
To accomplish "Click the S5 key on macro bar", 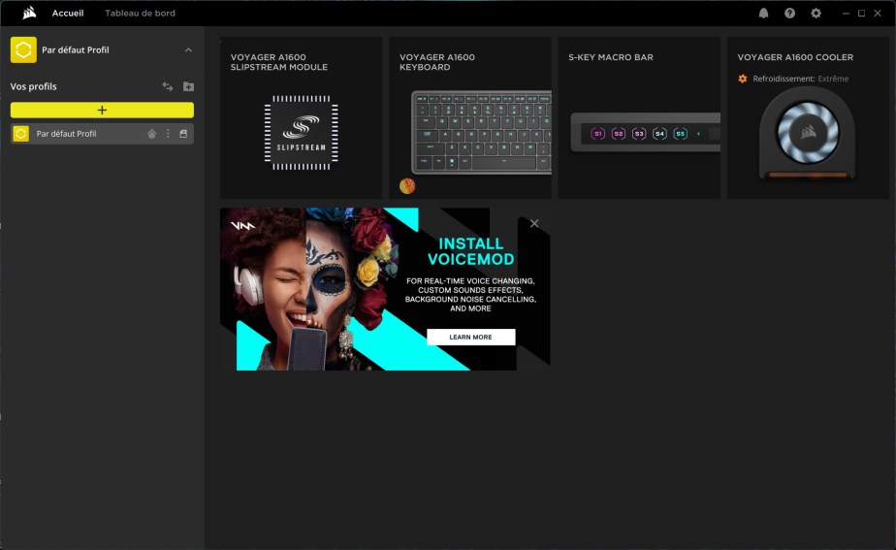I will tap(680, 134).
